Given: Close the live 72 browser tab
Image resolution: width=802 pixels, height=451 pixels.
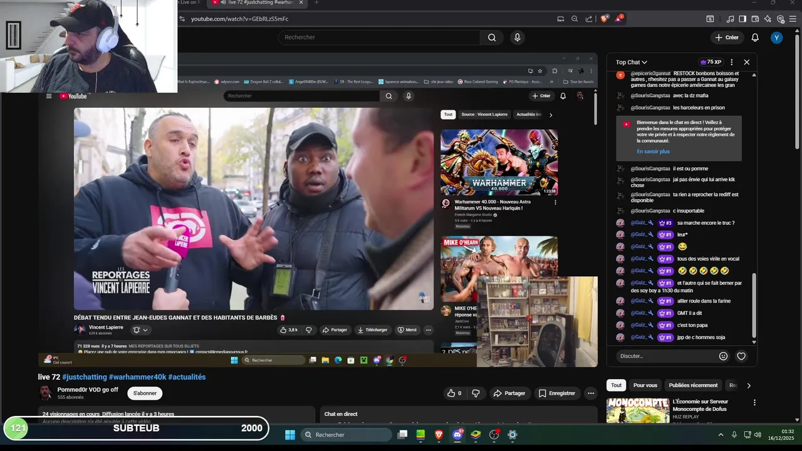Looking at the screenshot, I should [x=301, y=3].
